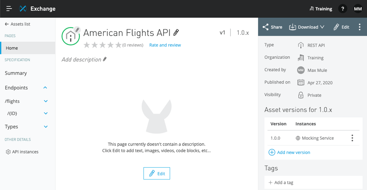
Task: Select the Types sidebar item
Action: point(12,127)
